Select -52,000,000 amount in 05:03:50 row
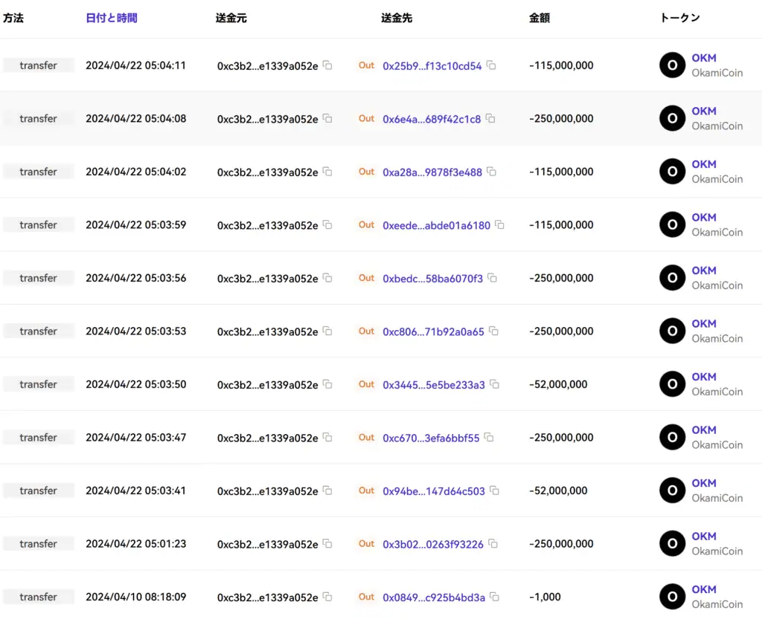Screen dimensions: 762x619 tap(558, 384)
